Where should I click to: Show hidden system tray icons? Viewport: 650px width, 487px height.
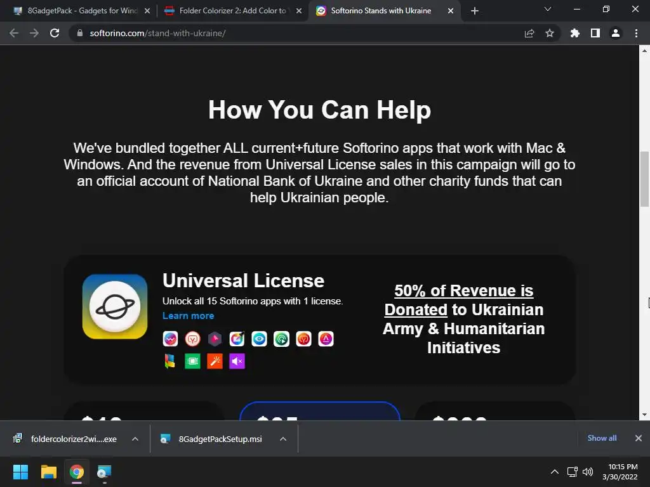pos(555,472)
